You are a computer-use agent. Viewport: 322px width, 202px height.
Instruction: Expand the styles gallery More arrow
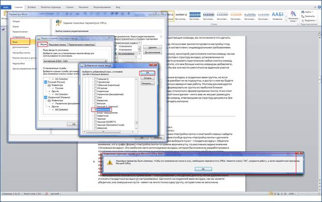click(x=286, y=19)
